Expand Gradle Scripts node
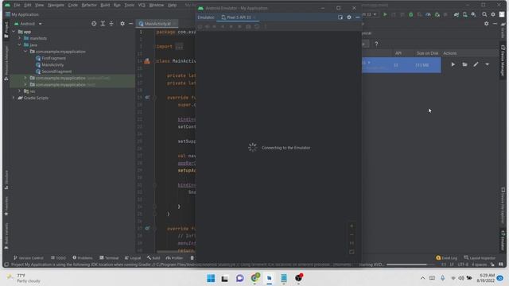 tap(14, 98)
